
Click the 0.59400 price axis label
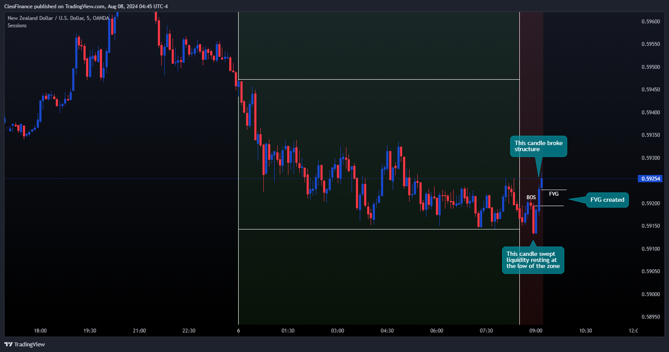tap(650, 113)
